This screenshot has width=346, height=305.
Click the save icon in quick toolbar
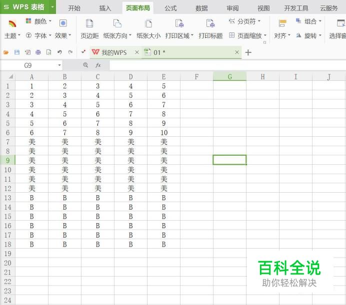pyautogui.click(x=17, y=52)
